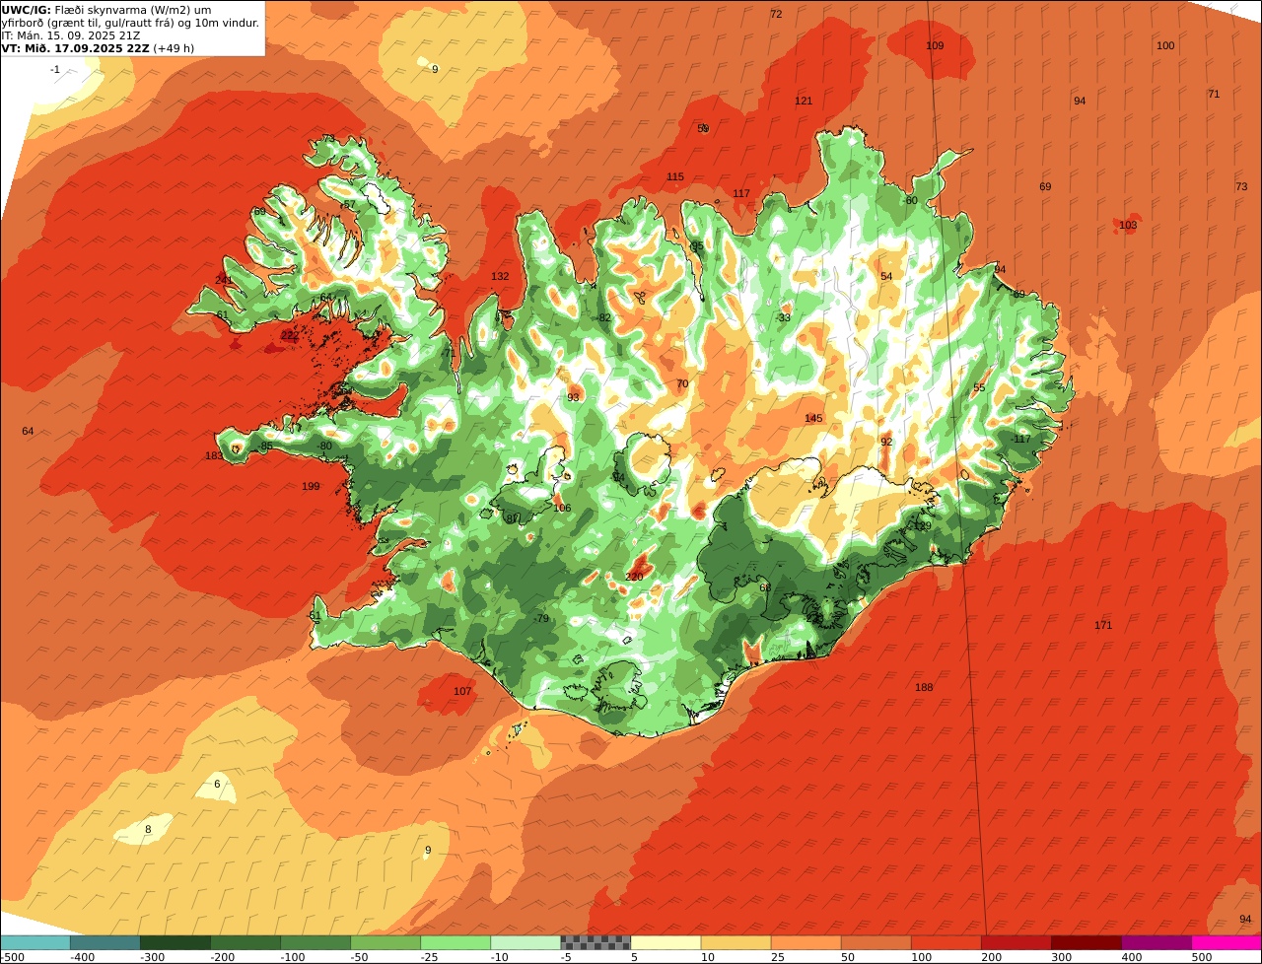Click the dark maroon 300 to 400 legend swatch
The height and width of the screenshot is (964, 1262).
point(1087,942)
